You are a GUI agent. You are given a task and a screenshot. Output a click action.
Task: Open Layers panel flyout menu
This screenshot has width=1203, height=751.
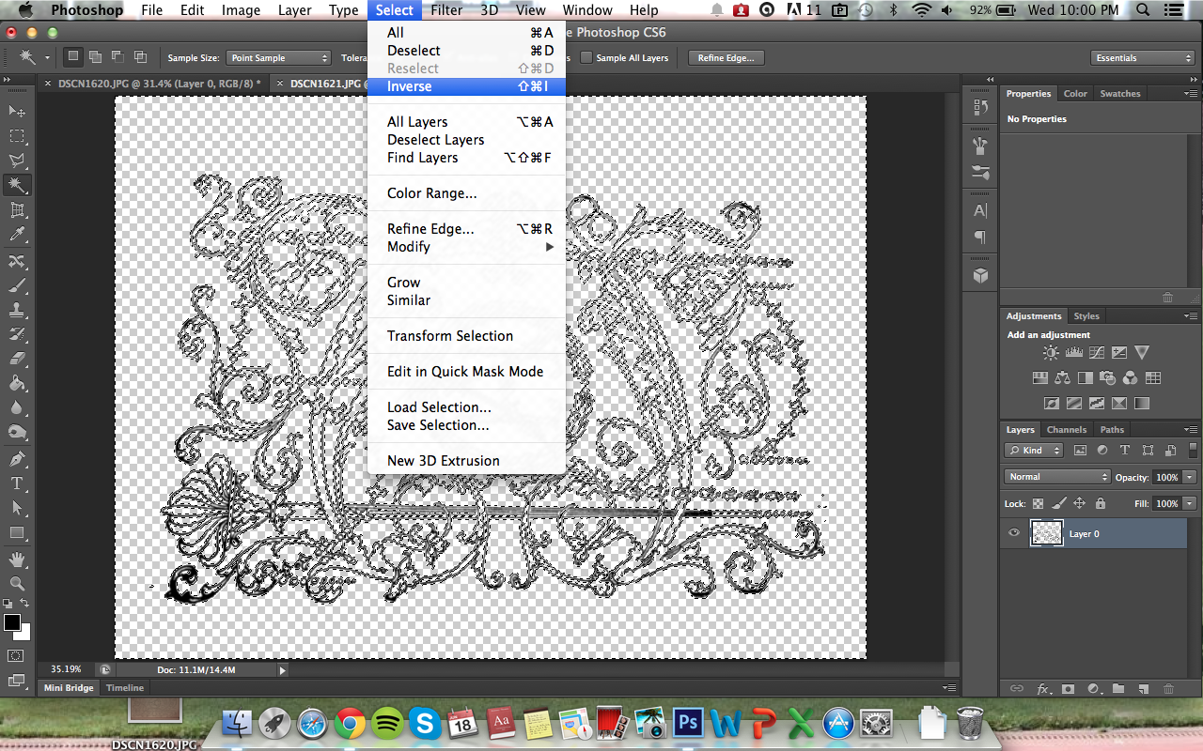(x=1192, y=430)
